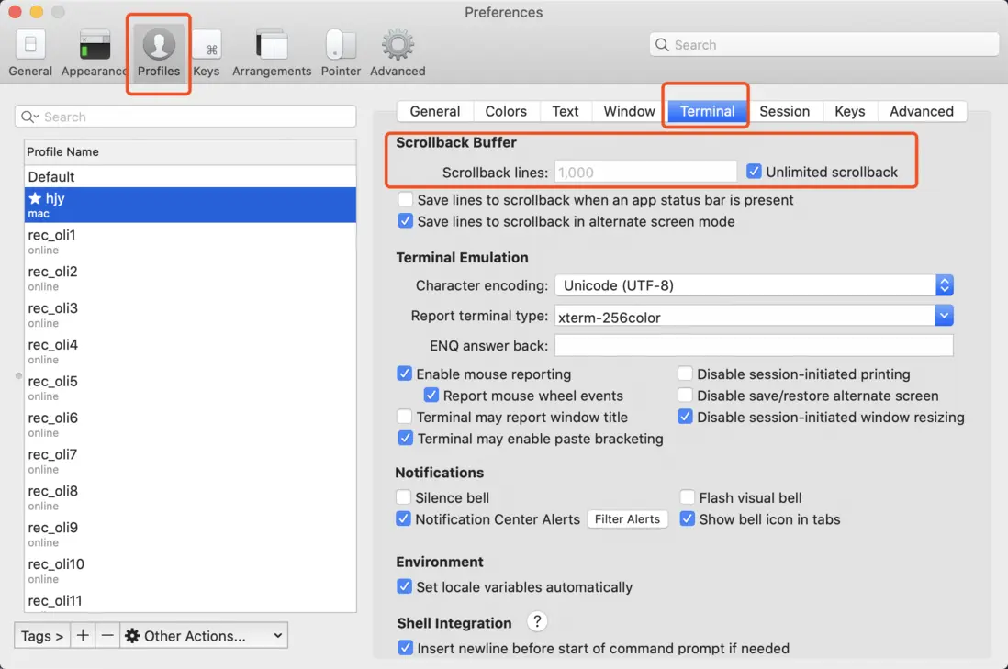The height and width of the screenshot is (669, 1008).
Task: Select the rec_oli6 profile
Action: coord(190,425)
